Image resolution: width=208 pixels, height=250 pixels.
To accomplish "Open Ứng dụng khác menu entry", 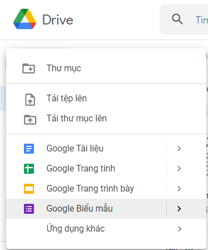I will pyautogui.click(x=106, y=229).
